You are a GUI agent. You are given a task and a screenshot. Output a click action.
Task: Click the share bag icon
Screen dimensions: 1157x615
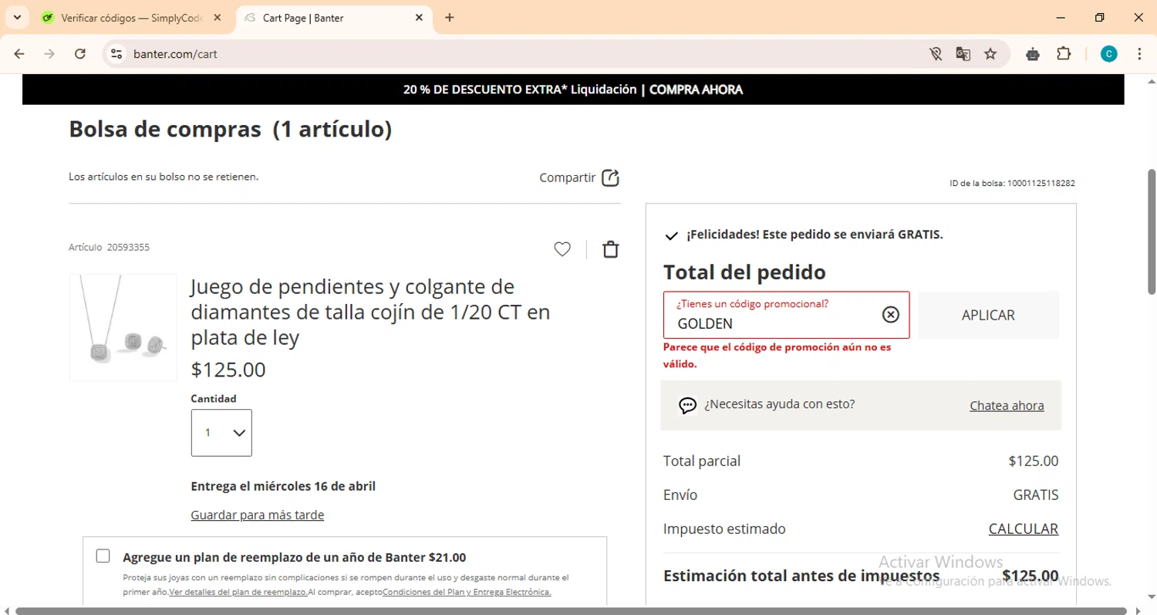coord(610,177)
